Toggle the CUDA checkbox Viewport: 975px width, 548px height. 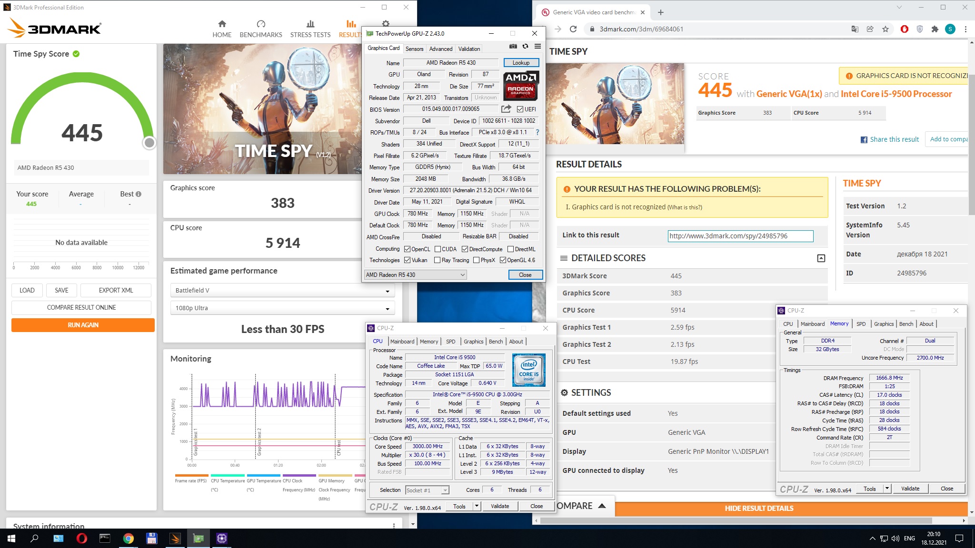pyautogui.click(x=438, y=249)
